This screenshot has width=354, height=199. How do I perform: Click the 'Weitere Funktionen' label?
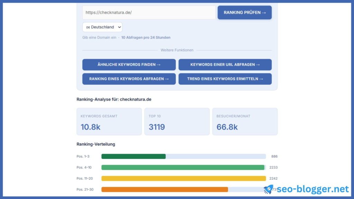(x=177, y=50)
